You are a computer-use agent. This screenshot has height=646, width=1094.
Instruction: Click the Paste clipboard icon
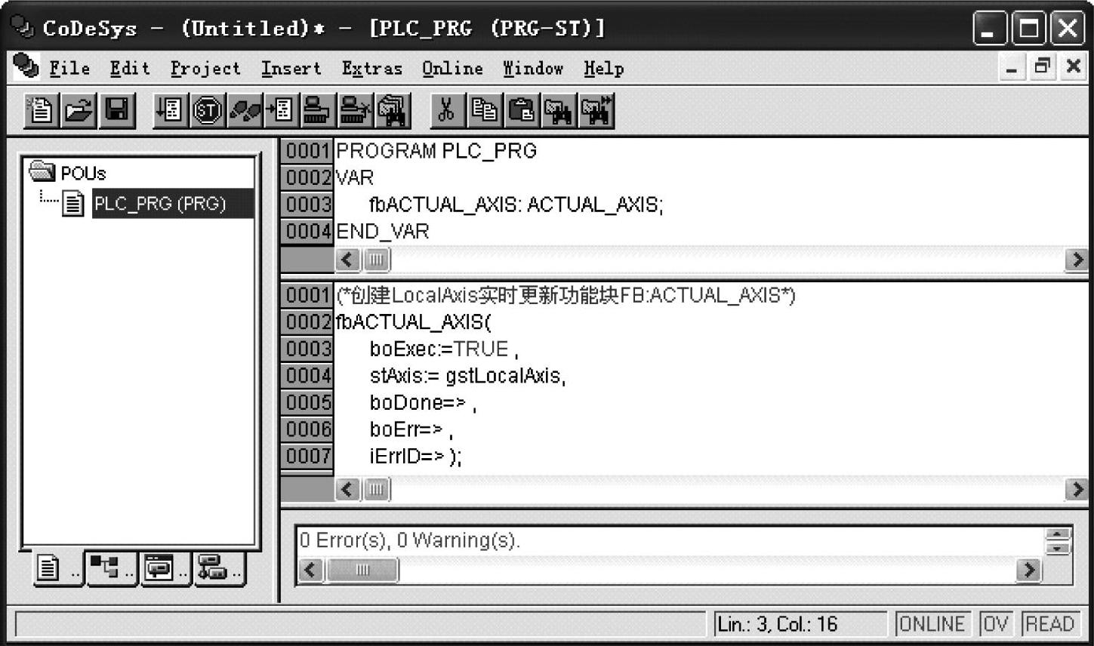pyautogui.click(x=521, y=111)
